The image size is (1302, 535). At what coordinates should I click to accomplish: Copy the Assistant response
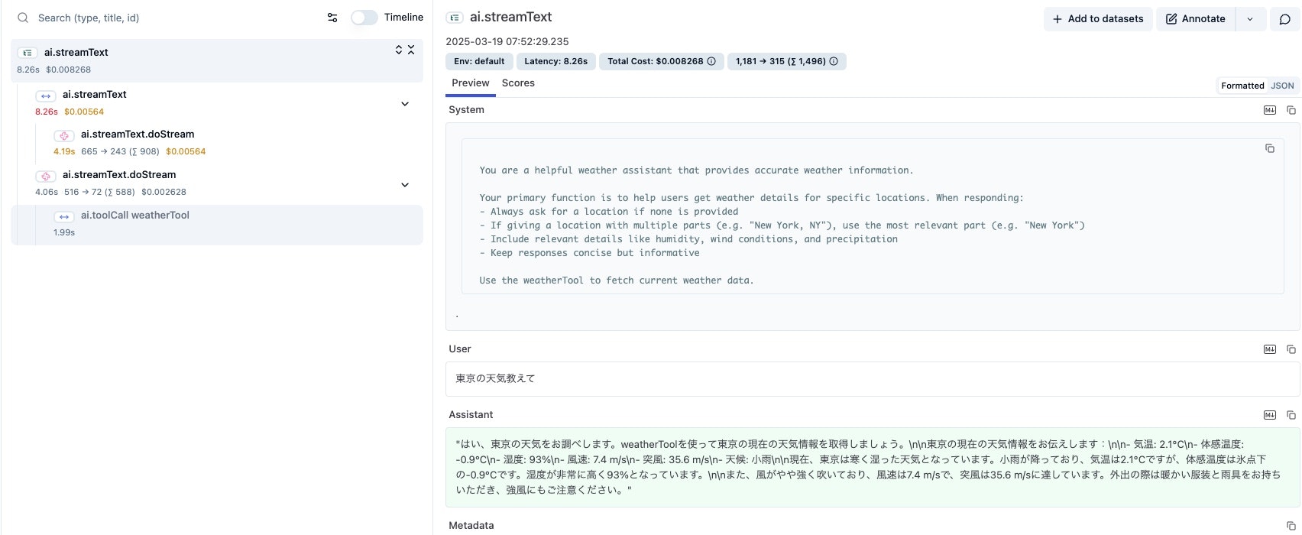pos(1291,415)
